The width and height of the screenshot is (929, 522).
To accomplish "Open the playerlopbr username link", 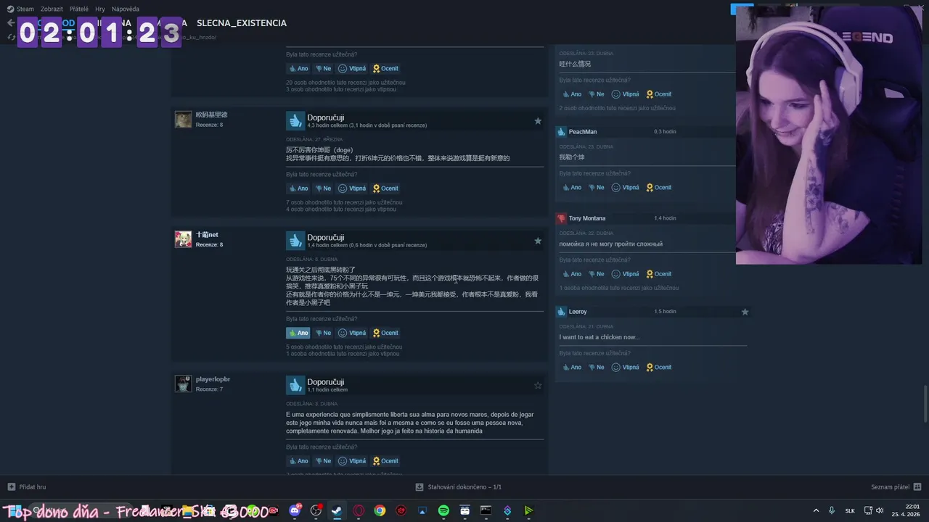I will tap(213, 379).
